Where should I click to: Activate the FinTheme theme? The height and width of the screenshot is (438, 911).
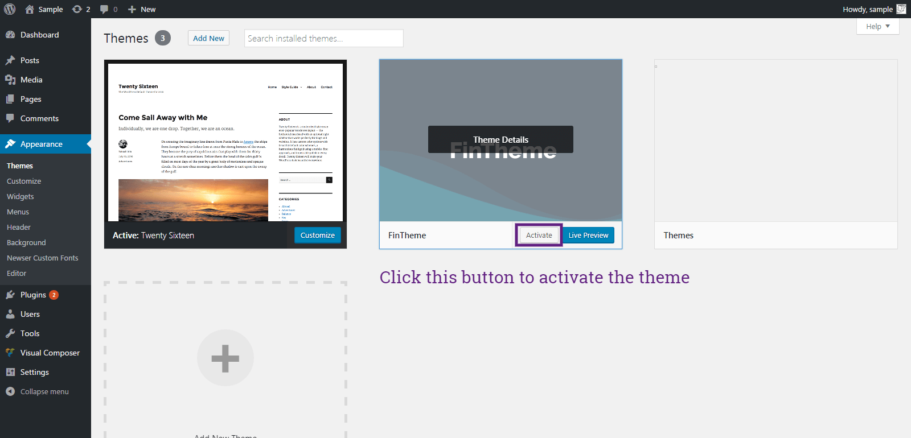(x=539, y=235)
